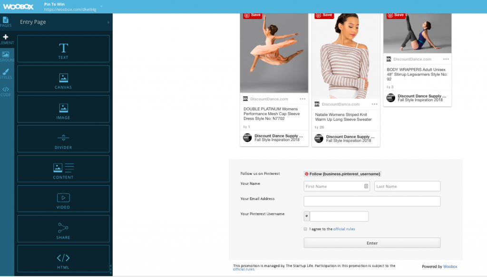The width and height of the screenshot is (487, 277).
Task: Open official rules link beside checkbox
Action: coord(344,229)
